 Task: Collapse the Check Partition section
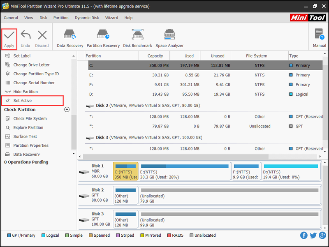coord(67,109)
